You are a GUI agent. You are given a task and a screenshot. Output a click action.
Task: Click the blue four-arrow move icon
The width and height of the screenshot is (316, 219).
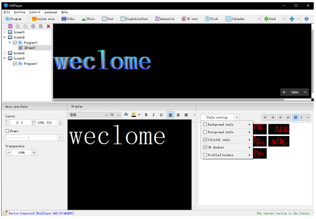(x=292, y=19)
